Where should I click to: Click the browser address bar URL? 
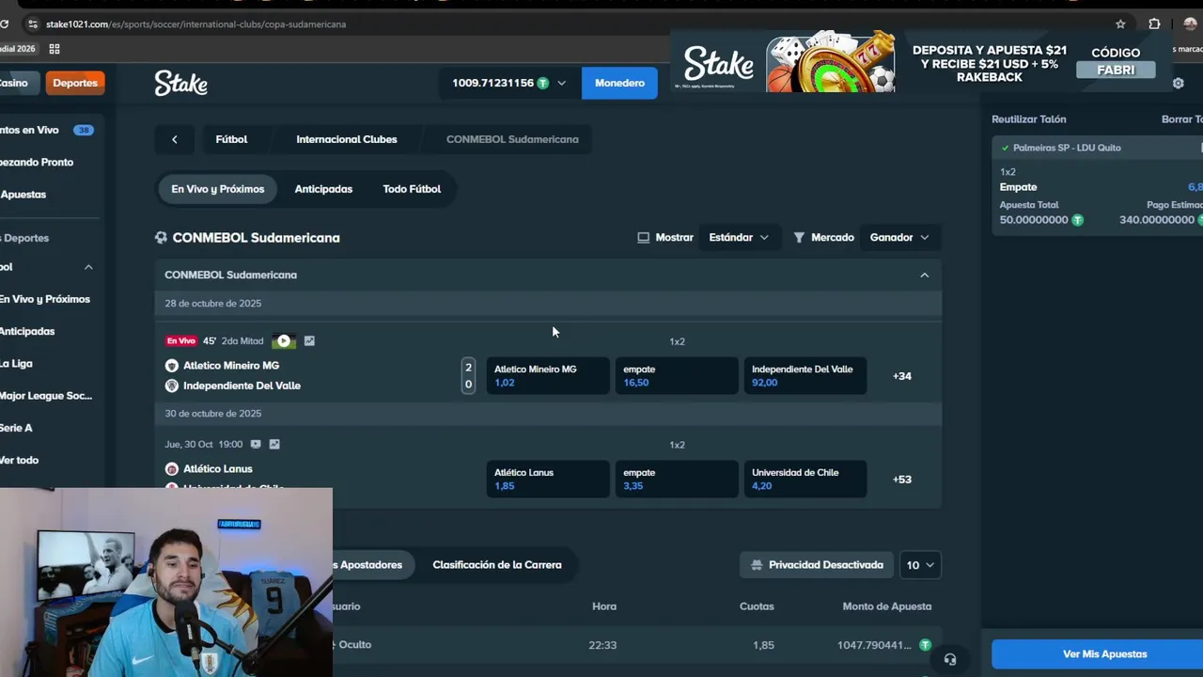[x=195, y=24]
